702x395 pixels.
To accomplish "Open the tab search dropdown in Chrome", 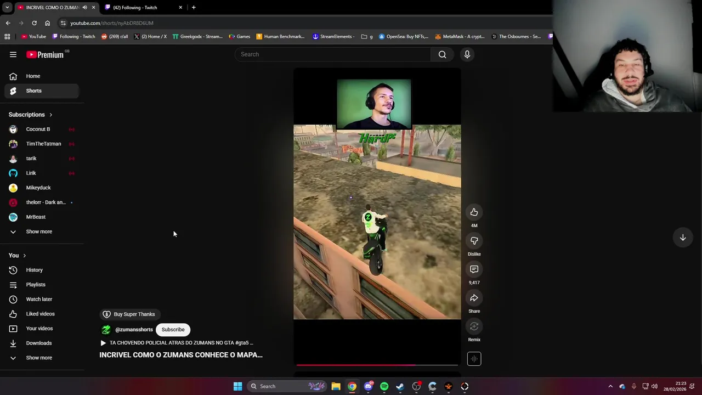I will coord(7,8).
